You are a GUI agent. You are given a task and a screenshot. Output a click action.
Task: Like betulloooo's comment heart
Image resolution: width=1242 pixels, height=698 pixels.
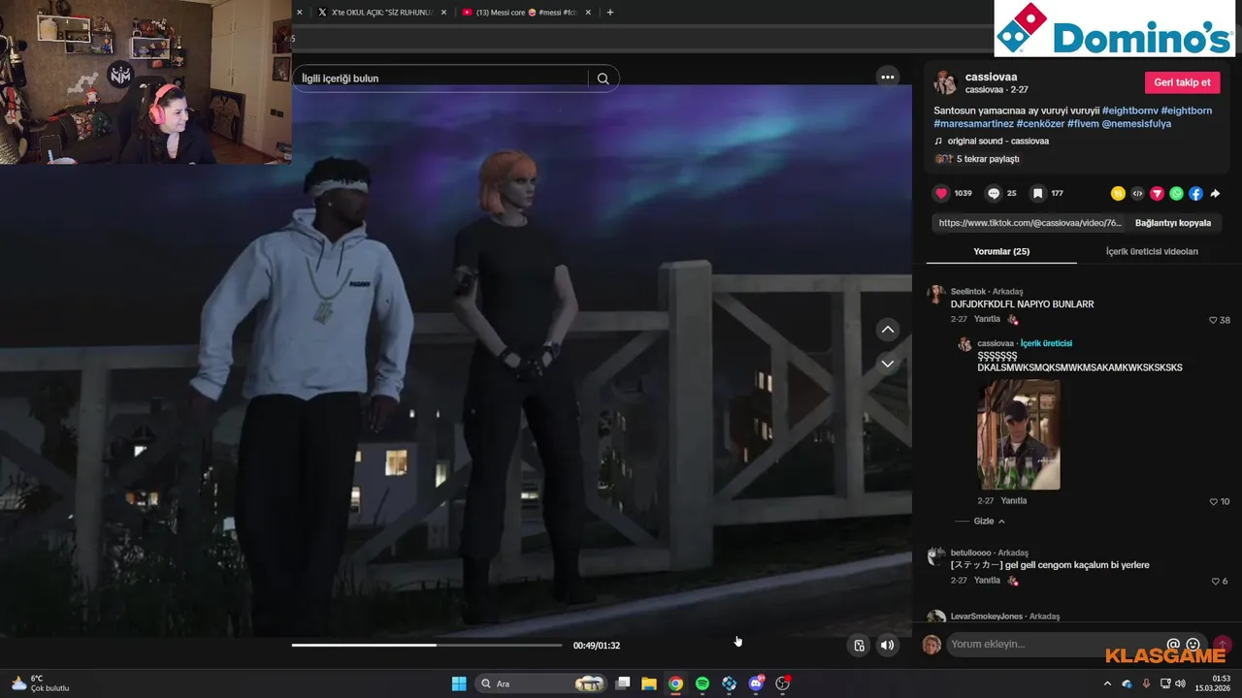1216,581
